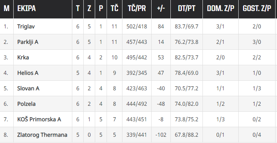Click the DOM. Z/P column header
Viewport: 277px width, 143px height.
pyautogui.click(x=221, y=8)
